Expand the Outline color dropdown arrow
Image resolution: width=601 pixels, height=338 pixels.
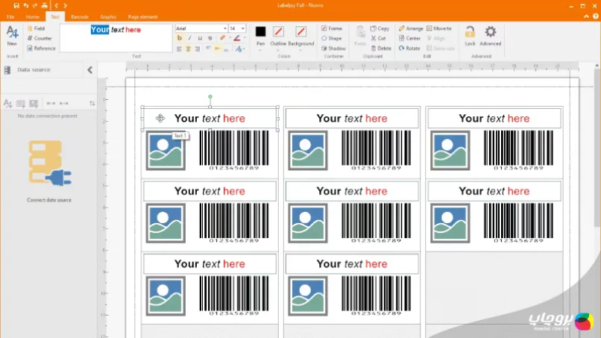click(x=278, y=50)
